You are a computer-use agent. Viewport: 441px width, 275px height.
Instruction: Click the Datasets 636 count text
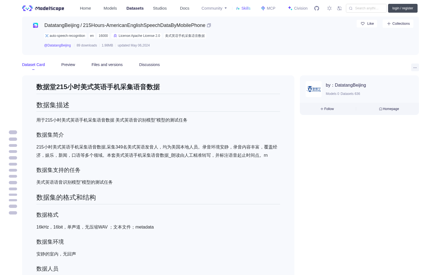(350, 94)
